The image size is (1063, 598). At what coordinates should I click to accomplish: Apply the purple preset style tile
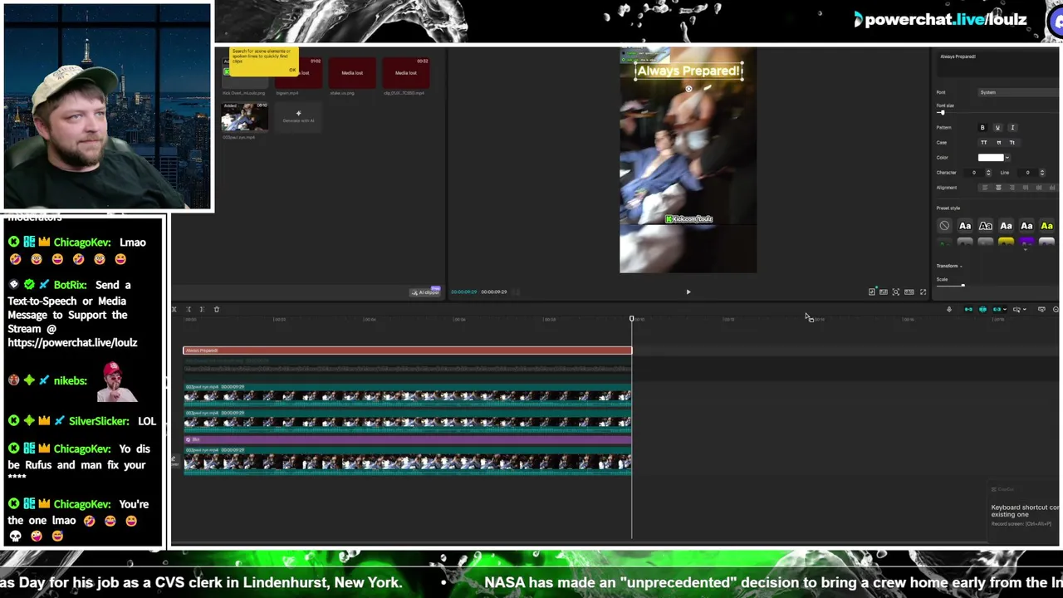(1026, 243)
